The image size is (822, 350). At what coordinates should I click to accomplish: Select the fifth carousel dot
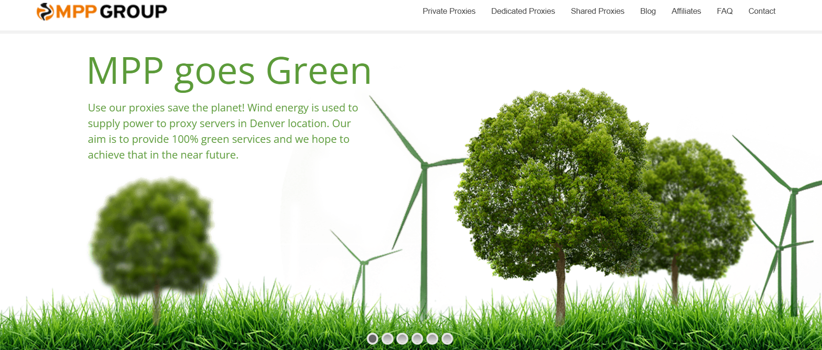tap(432, 339)
